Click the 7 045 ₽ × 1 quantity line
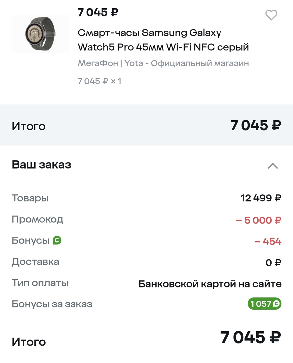 click(x=99, y=81)
